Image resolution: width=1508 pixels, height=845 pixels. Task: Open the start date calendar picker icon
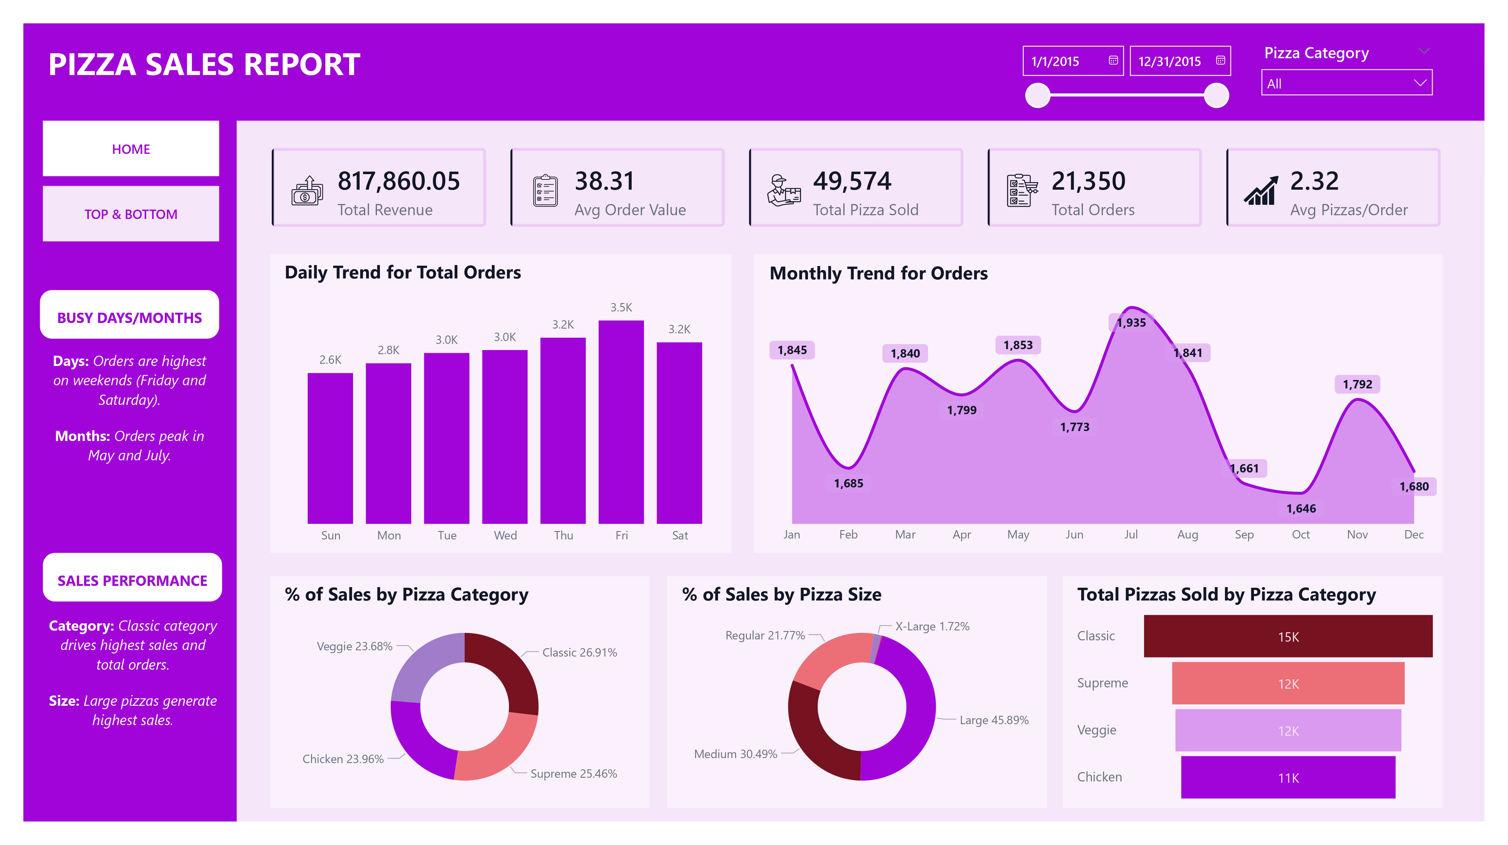click(1113, 60)
